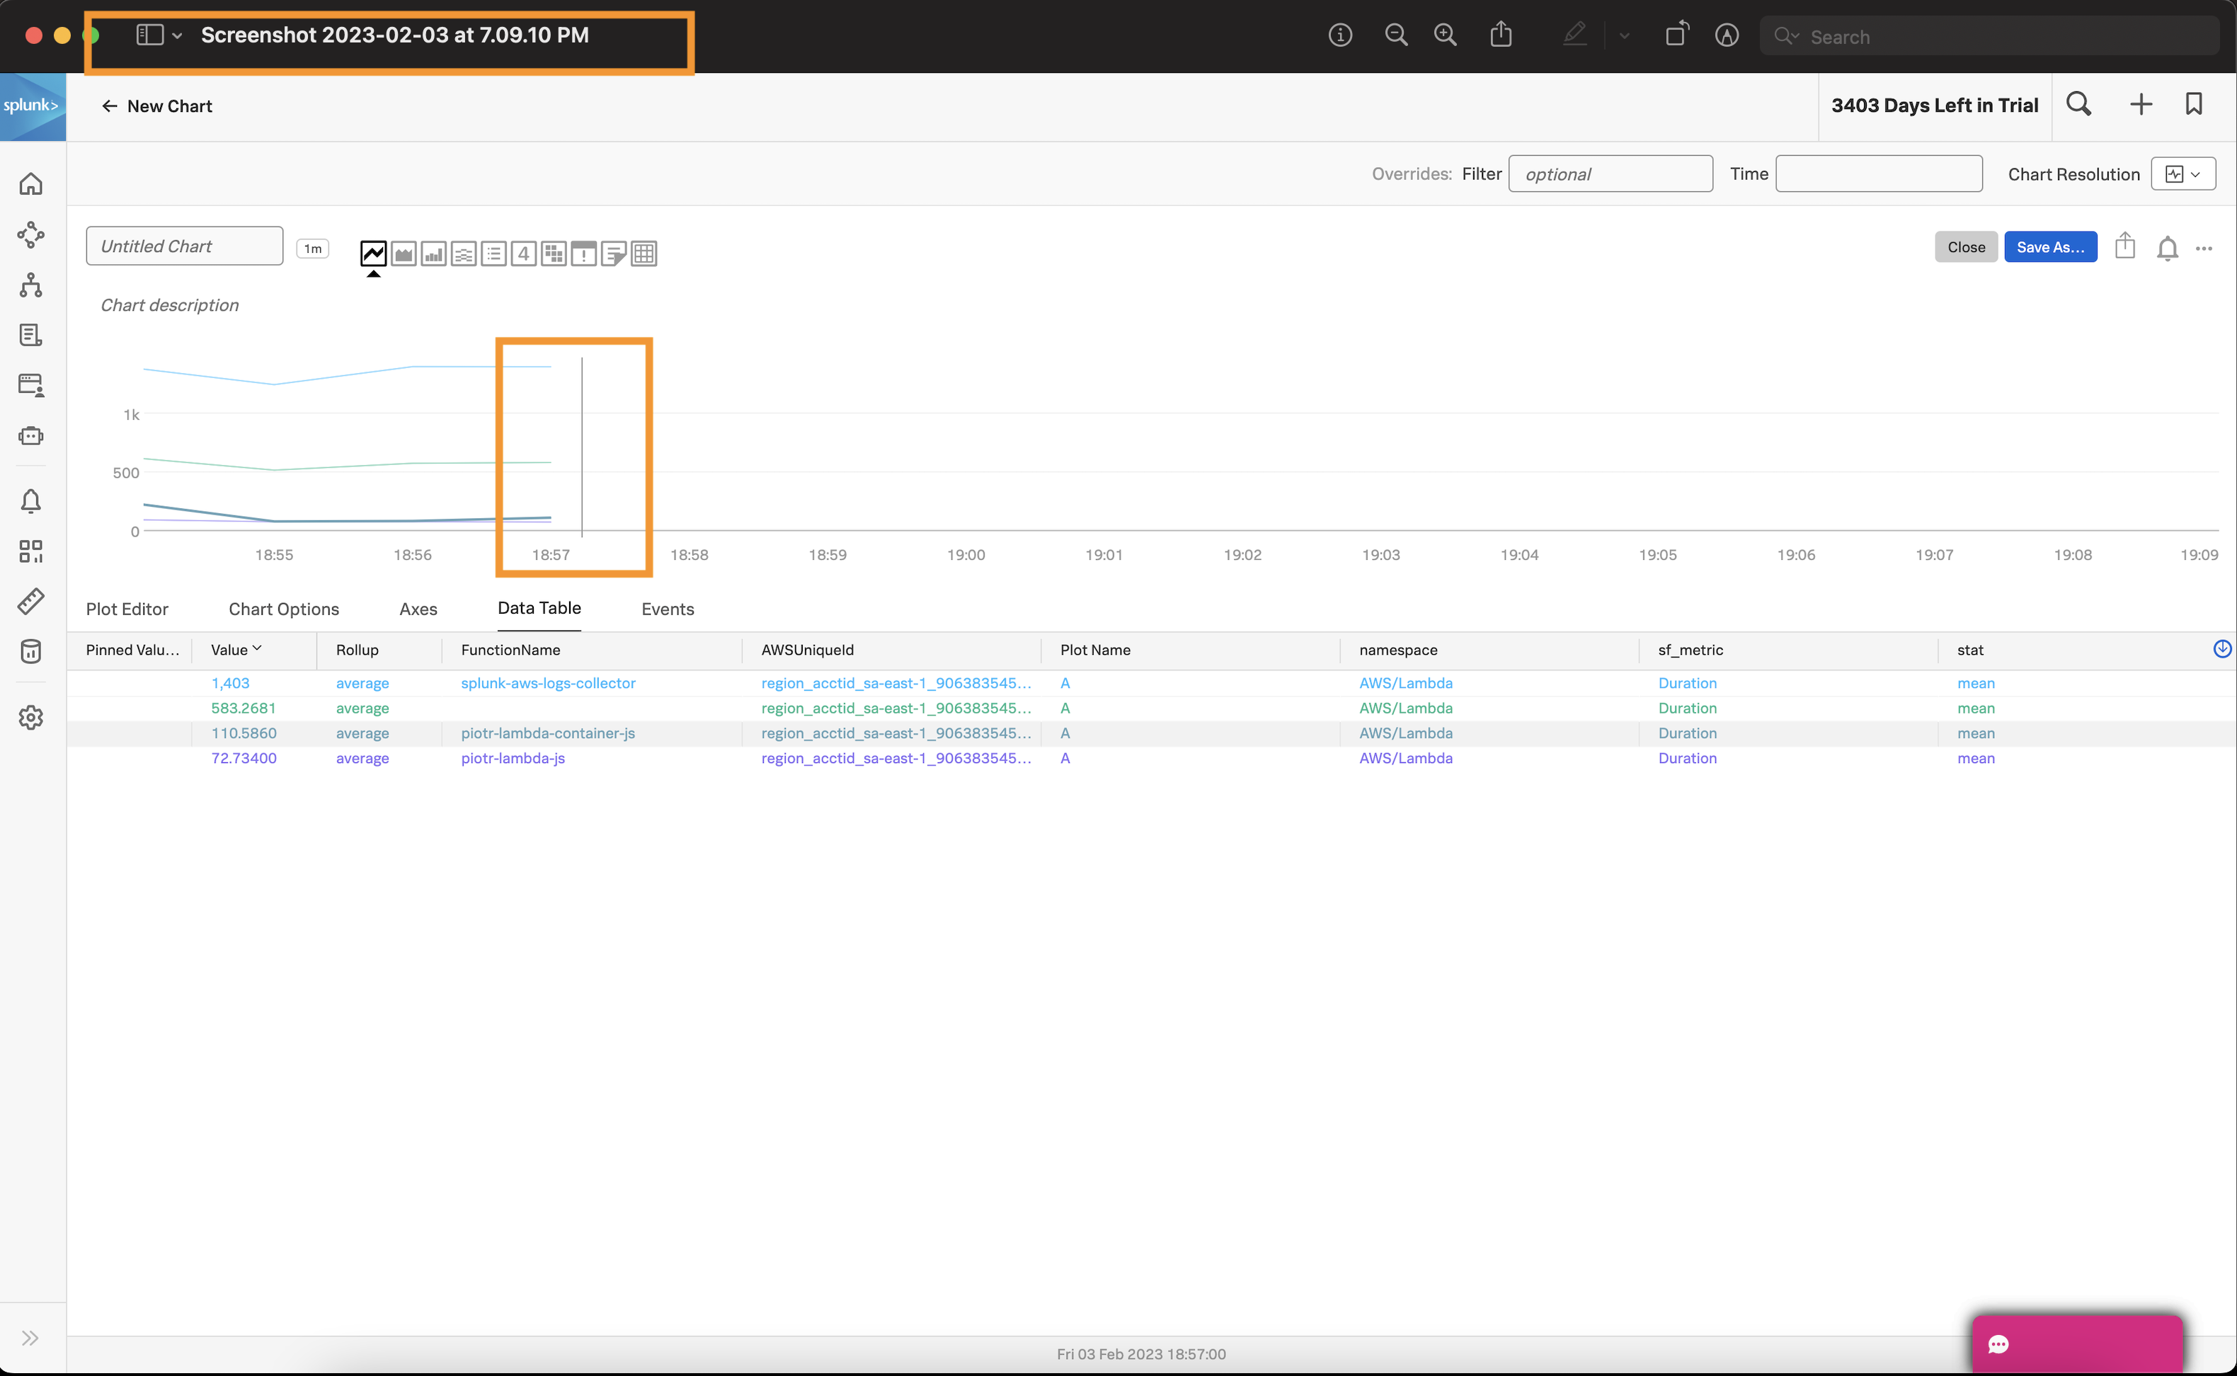Select the area chart visualization type
The image size is (2237, 1376).
tap(404, 253)
